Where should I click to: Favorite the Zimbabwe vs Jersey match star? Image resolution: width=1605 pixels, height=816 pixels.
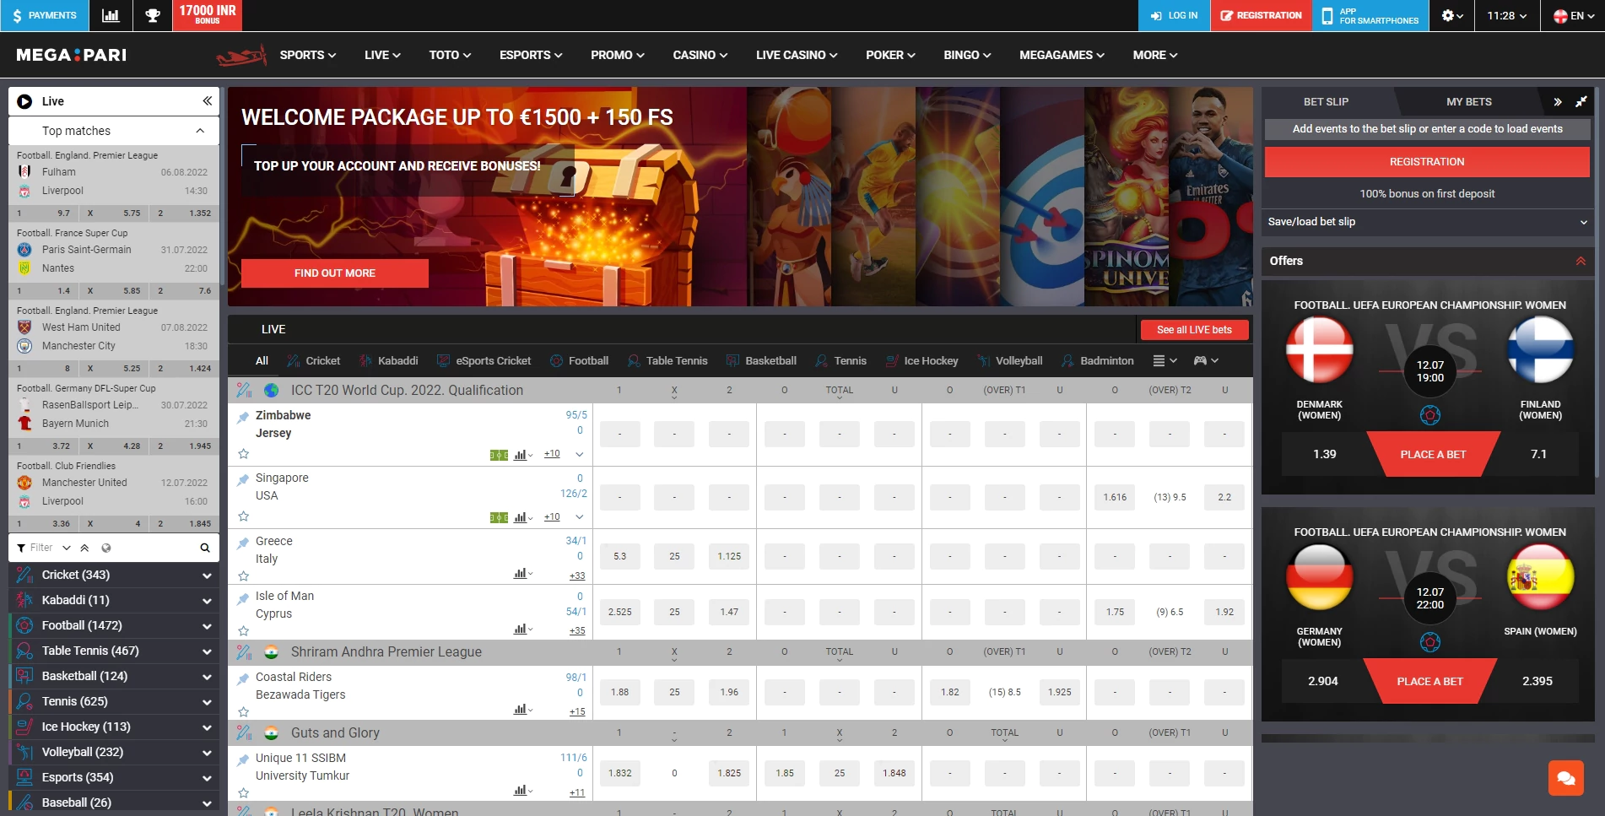244,454
